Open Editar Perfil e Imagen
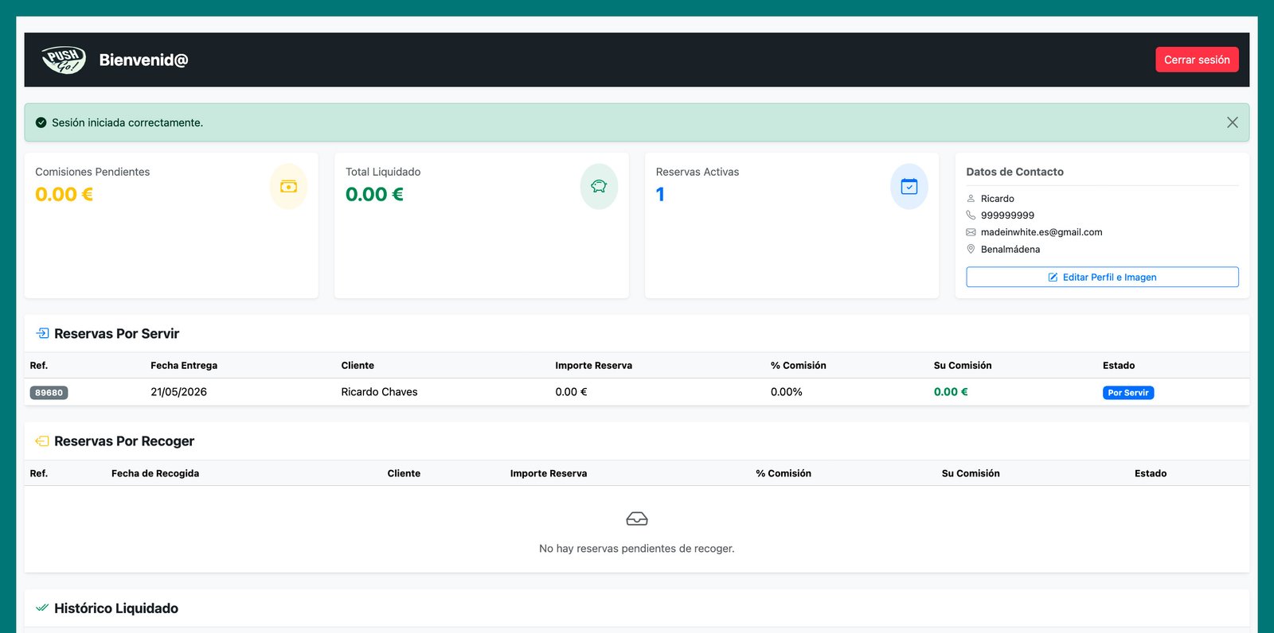Screen dimensions: 1274x633 tap(1102, 277)
